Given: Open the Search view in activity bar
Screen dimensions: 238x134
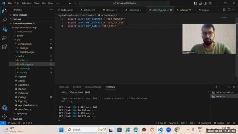Looking at the screenshot, I should coord(4,20).
